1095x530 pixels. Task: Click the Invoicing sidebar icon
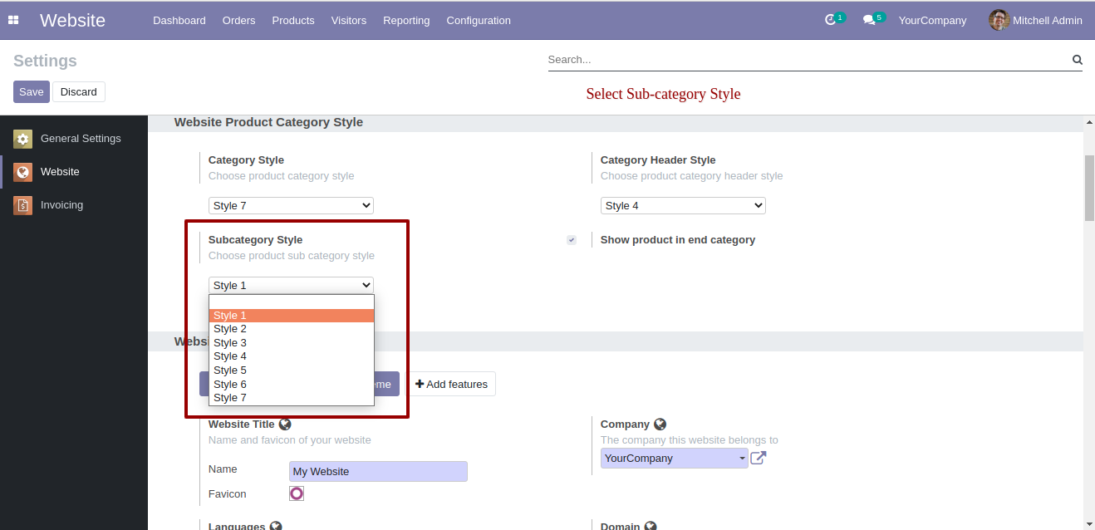tap(23, 205)
